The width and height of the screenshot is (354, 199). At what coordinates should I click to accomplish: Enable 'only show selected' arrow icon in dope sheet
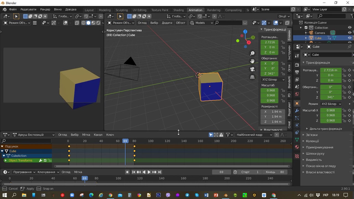click(x=211, y=135)
